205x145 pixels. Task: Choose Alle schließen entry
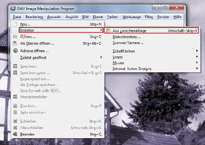57,128
